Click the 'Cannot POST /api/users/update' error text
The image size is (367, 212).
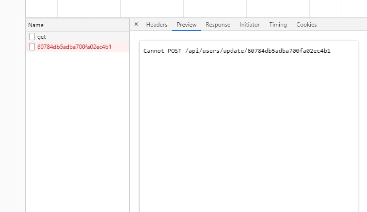click(237, 51)
